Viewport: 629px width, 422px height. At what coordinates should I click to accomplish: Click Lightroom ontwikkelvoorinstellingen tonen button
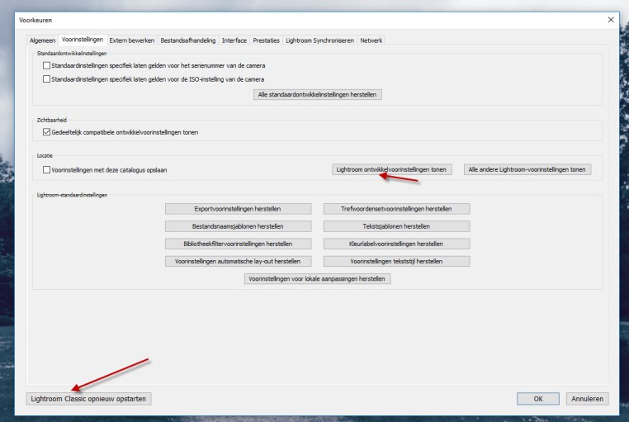392,169
